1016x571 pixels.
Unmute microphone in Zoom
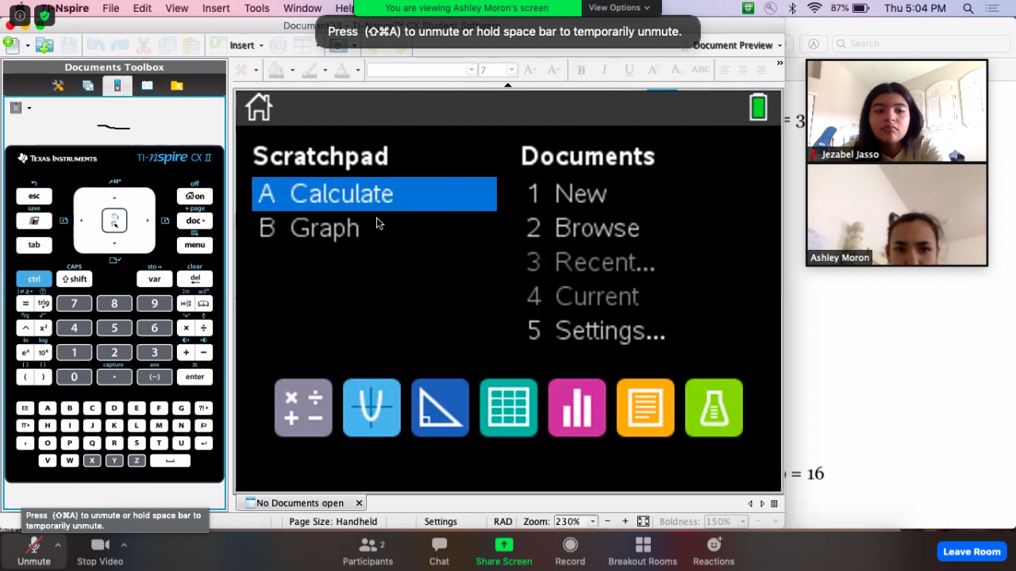[x=34, y=551]
